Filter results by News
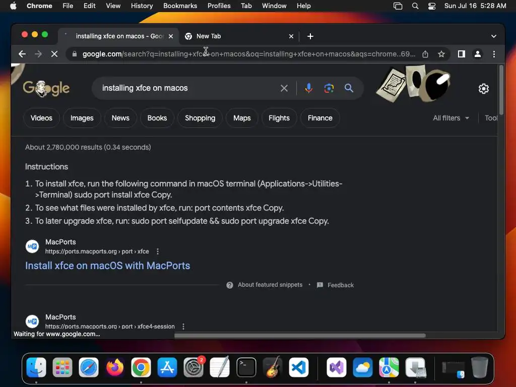516x387 pixels. tap(120, 118)
